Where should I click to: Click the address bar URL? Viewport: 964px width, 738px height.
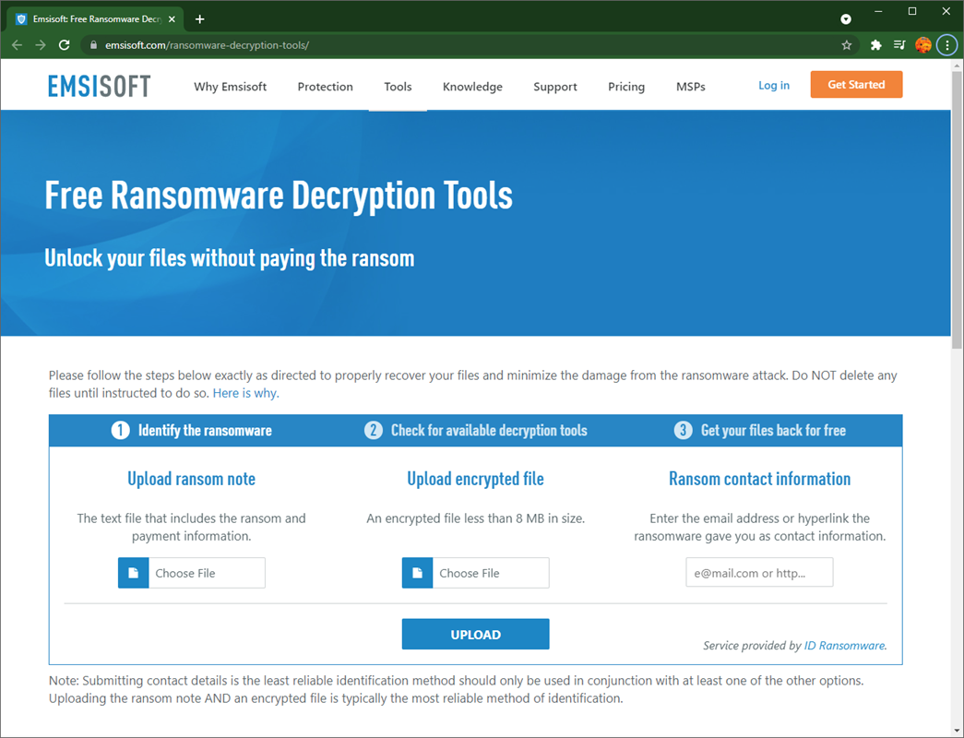207,45
